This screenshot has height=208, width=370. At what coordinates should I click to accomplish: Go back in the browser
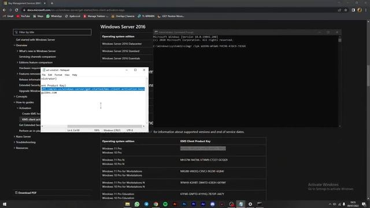coord(4,10)
